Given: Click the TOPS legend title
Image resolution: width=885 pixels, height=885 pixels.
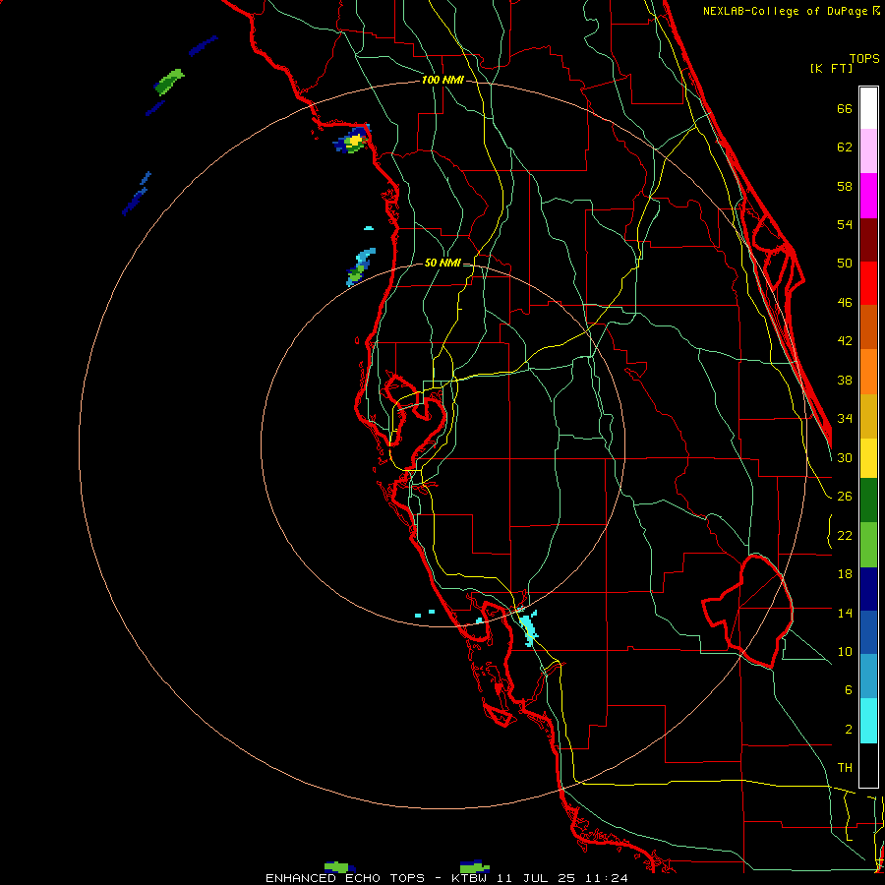Looking at the screenshot, I should (864, 59).
